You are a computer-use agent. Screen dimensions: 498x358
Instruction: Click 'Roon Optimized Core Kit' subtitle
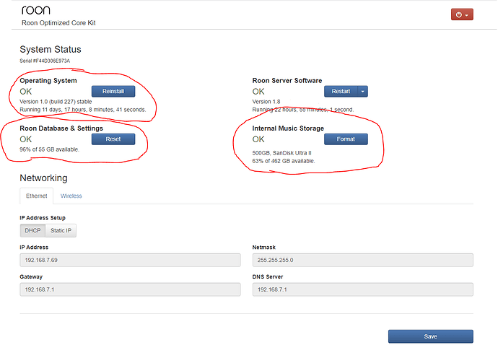pos(58,23)
